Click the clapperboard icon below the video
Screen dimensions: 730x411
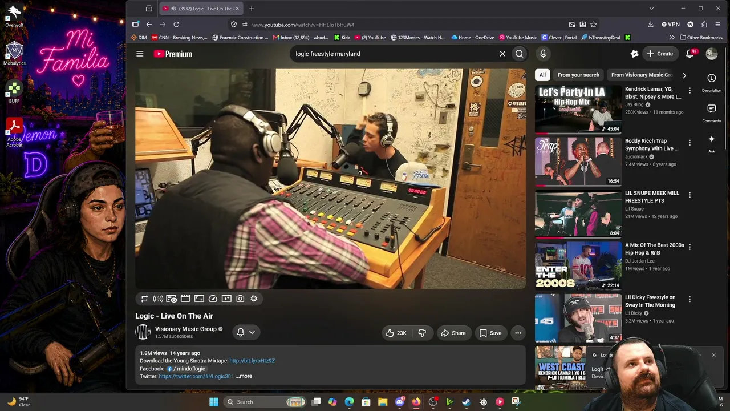pos(185,299)
